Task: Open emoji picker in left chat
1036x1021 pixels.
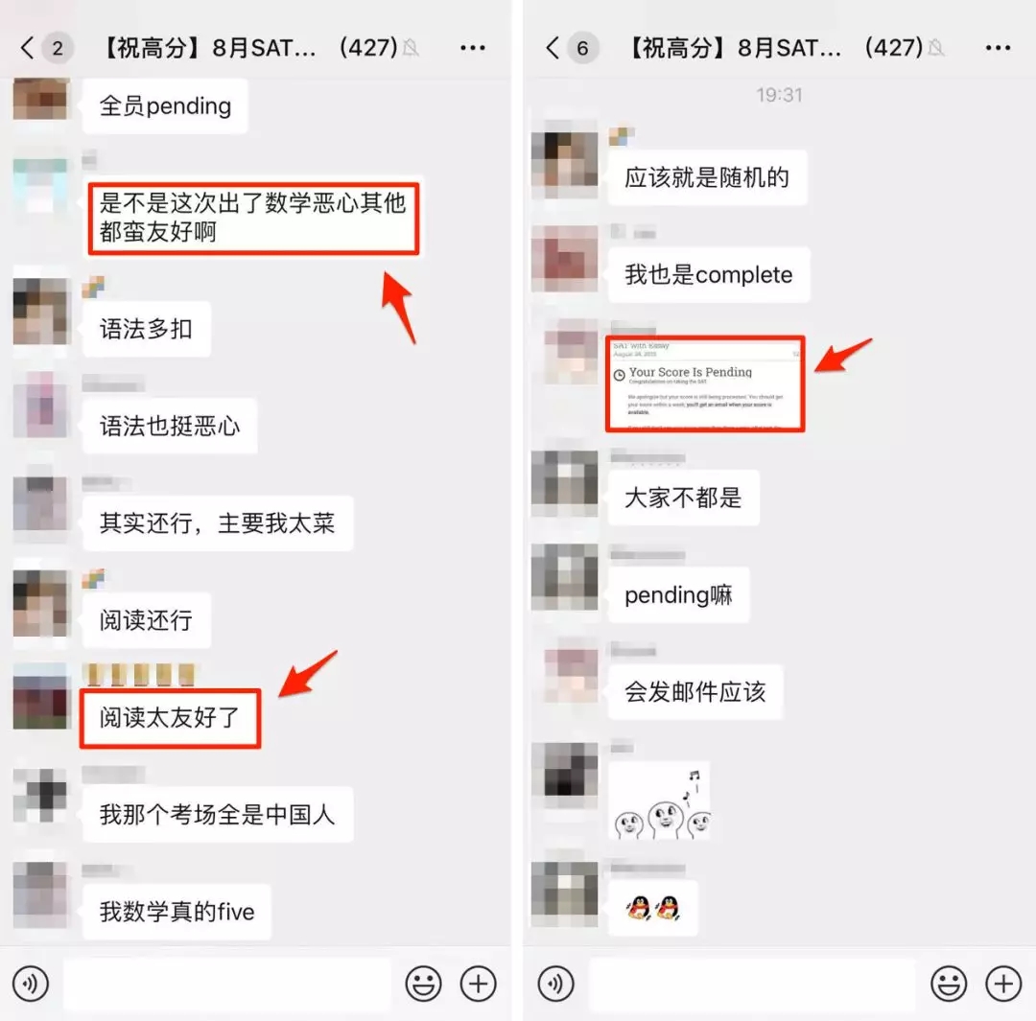Action: click(x=423, y=984)
